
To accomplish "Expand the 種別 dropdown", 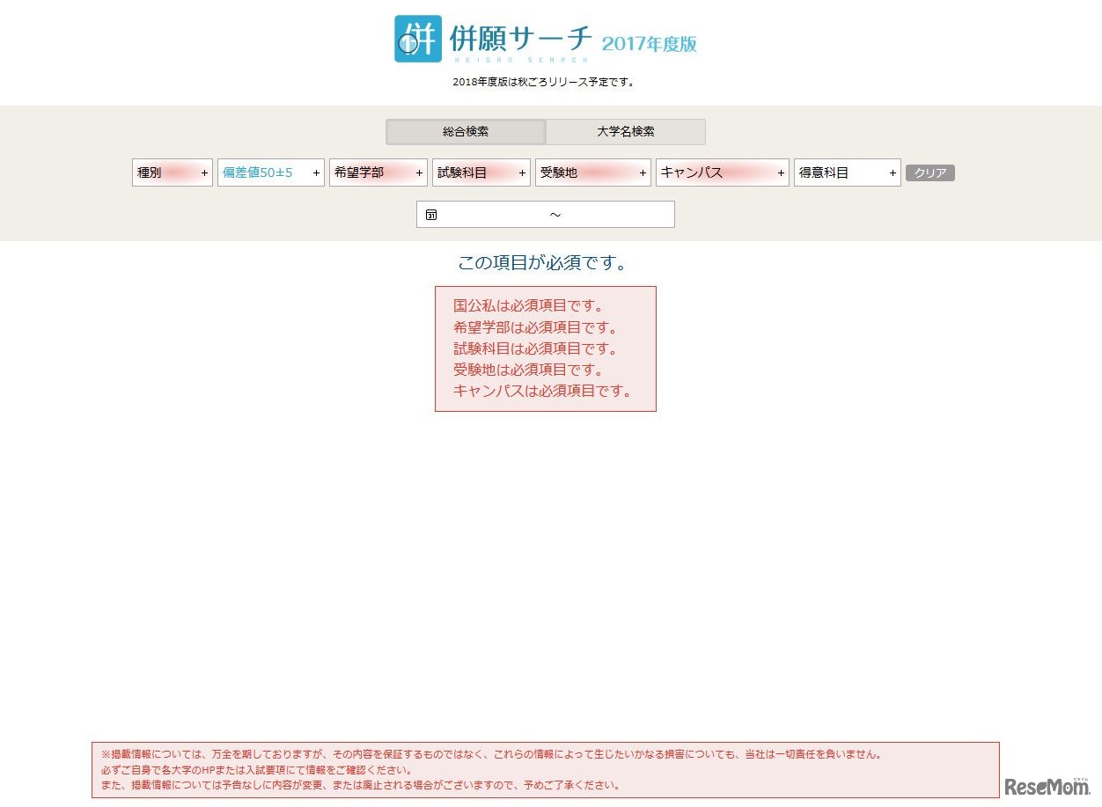I will click(173, 172).
